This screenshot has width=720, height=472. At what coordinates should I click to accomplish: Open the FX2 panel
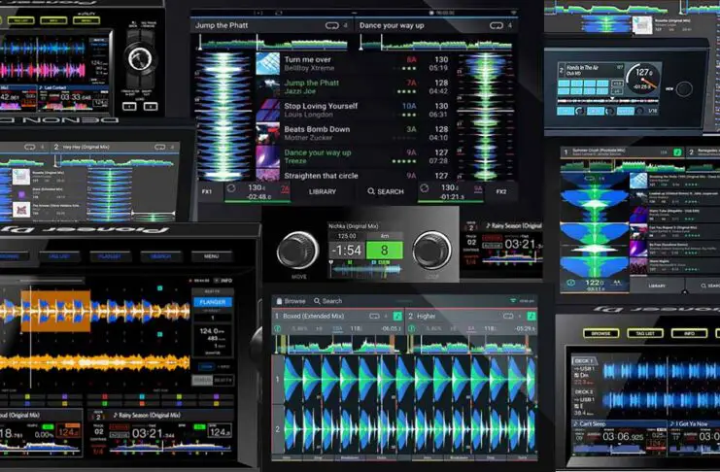[501, 191]
